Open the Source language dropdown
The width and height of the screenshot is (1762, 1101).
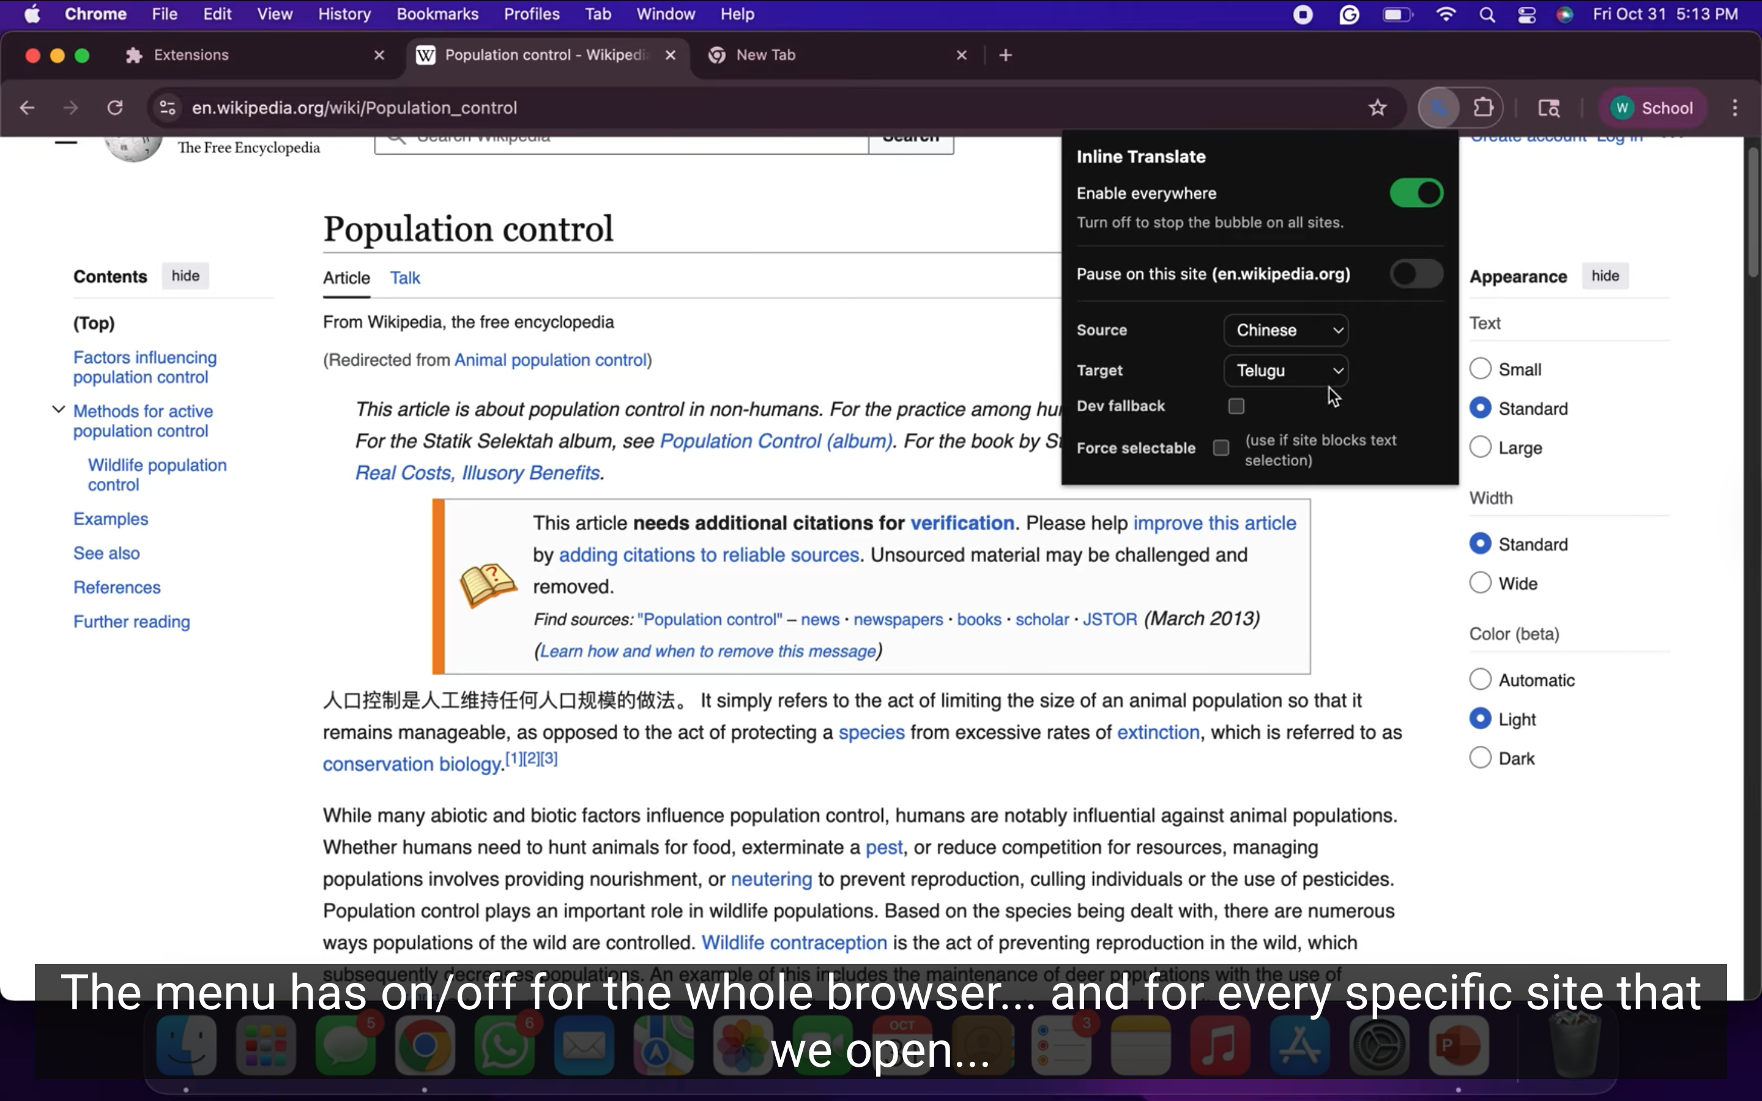[1285, 330]
